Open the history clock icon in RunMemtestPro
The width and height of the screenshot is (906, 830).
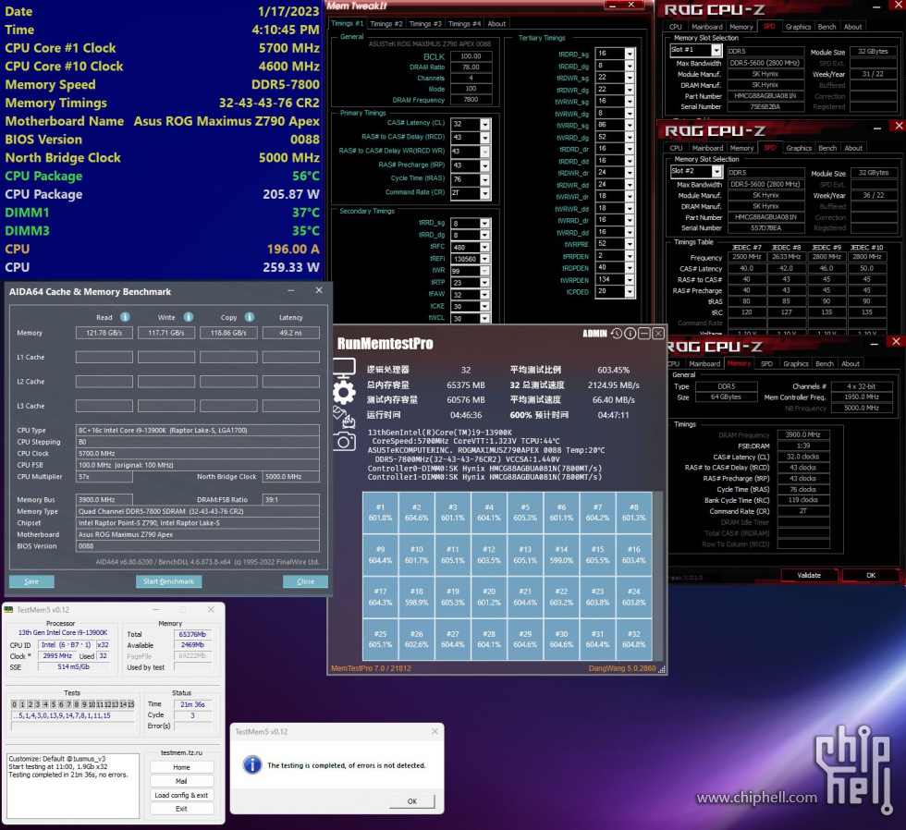617,334
